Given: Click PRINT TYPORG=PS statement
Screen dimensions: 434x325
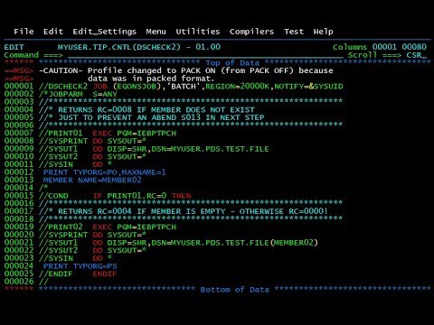Looking at the screenshot, I should [x=80, y=266].
